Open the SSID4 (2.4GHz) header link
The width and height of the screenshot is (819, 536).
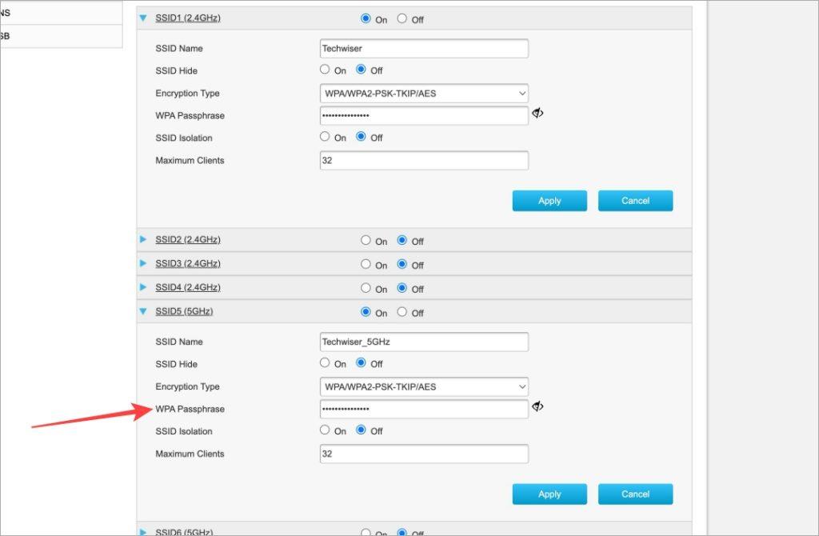tap(187, 287)
